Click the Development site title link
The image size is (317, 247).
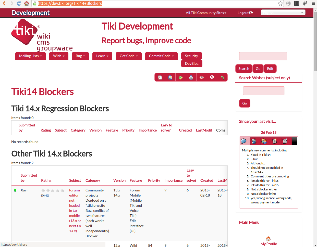coord(31,13)
